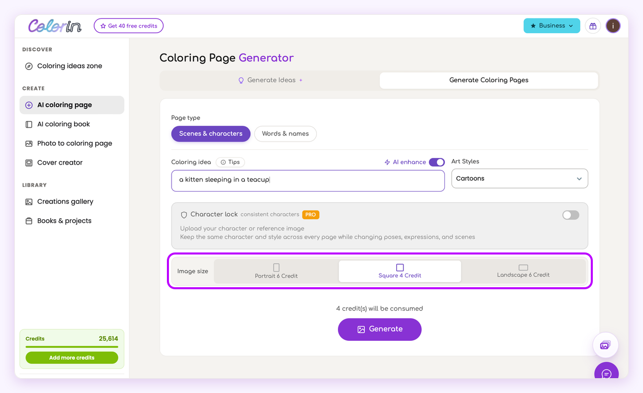Open the Art Styles Cartoons dropdown

[520, 178]
